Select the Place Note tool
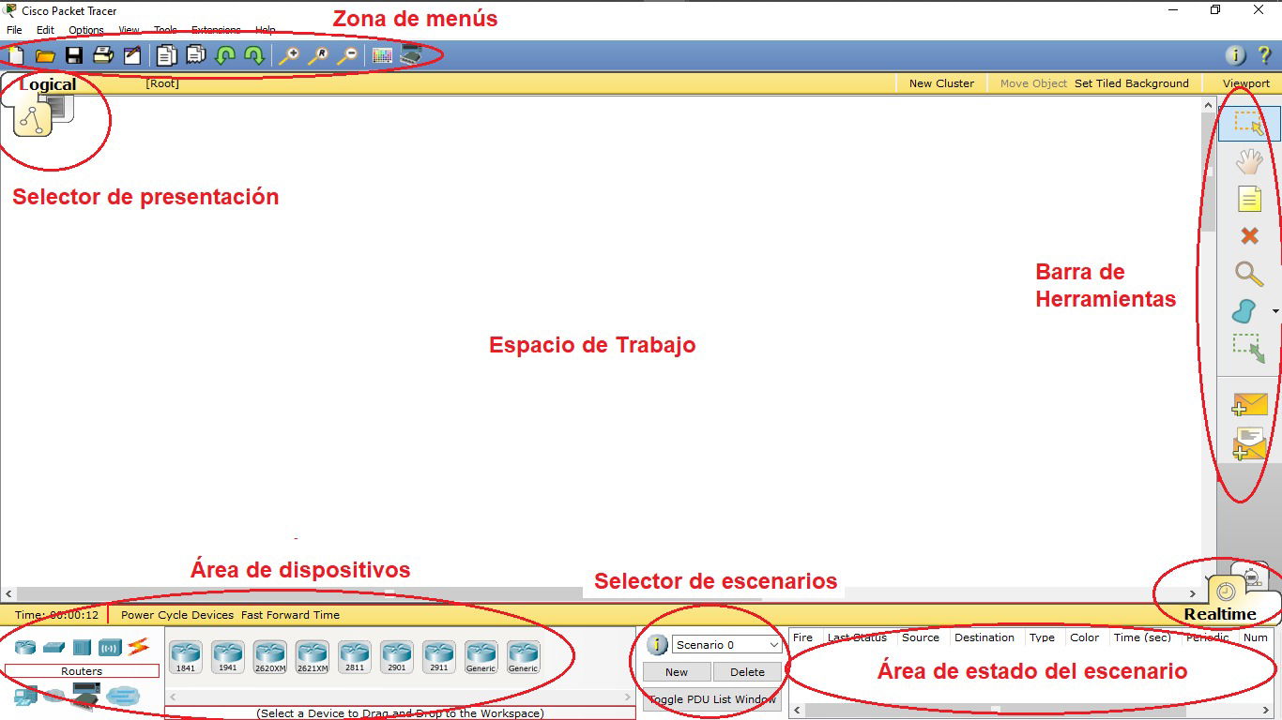1282x720 pixels. [1248, 199]
